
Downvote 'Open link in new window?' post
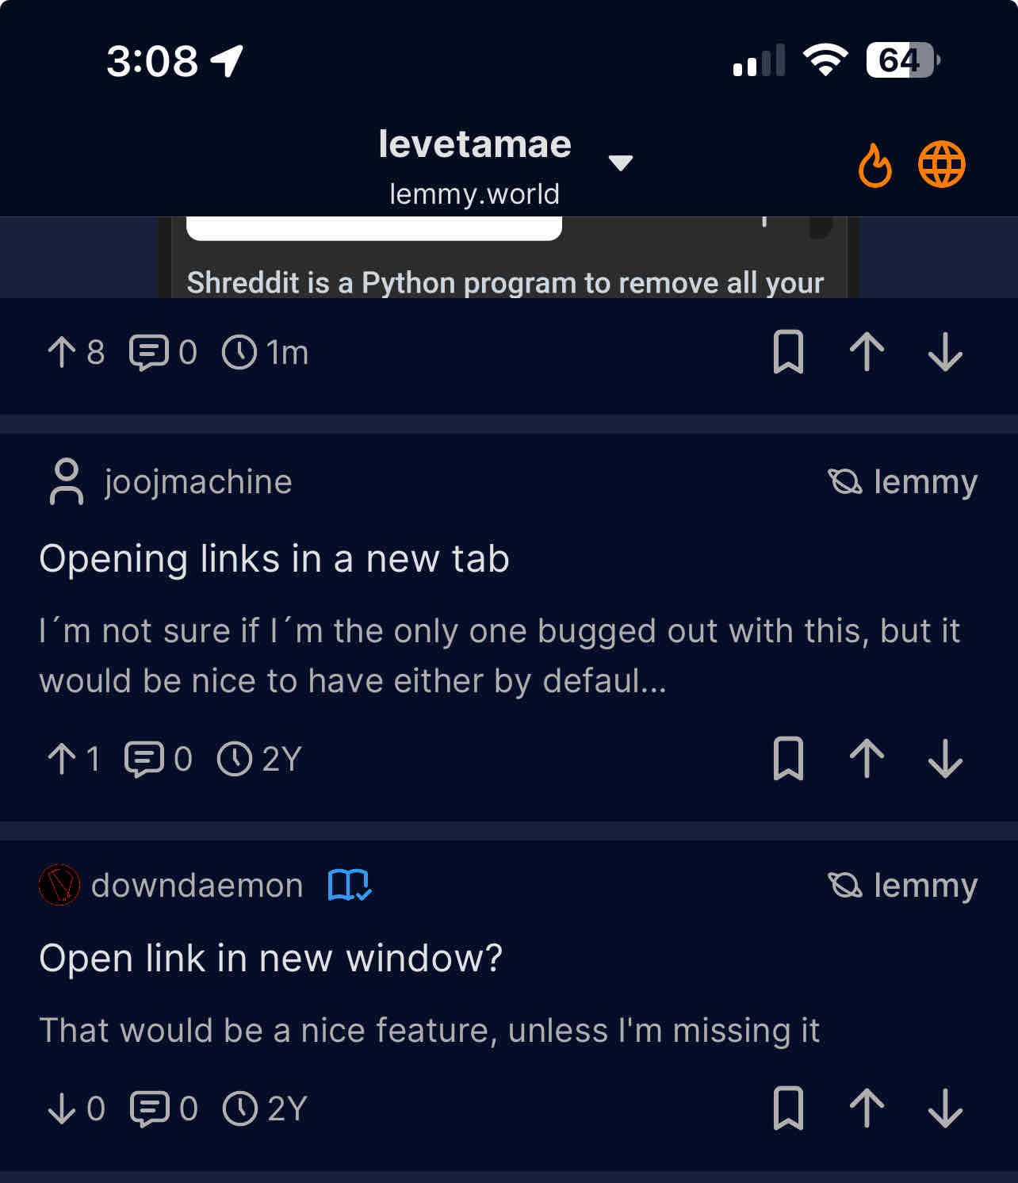(x=945, y=1108)
